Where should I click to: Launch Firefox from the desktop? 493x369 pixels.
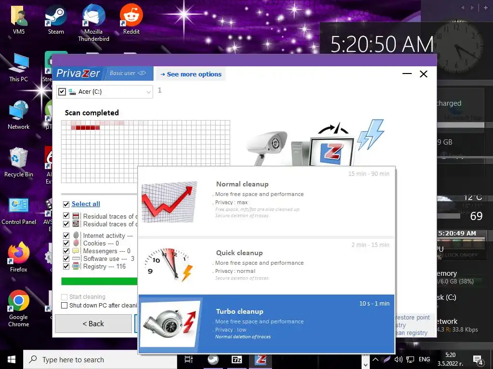(19, 258)
